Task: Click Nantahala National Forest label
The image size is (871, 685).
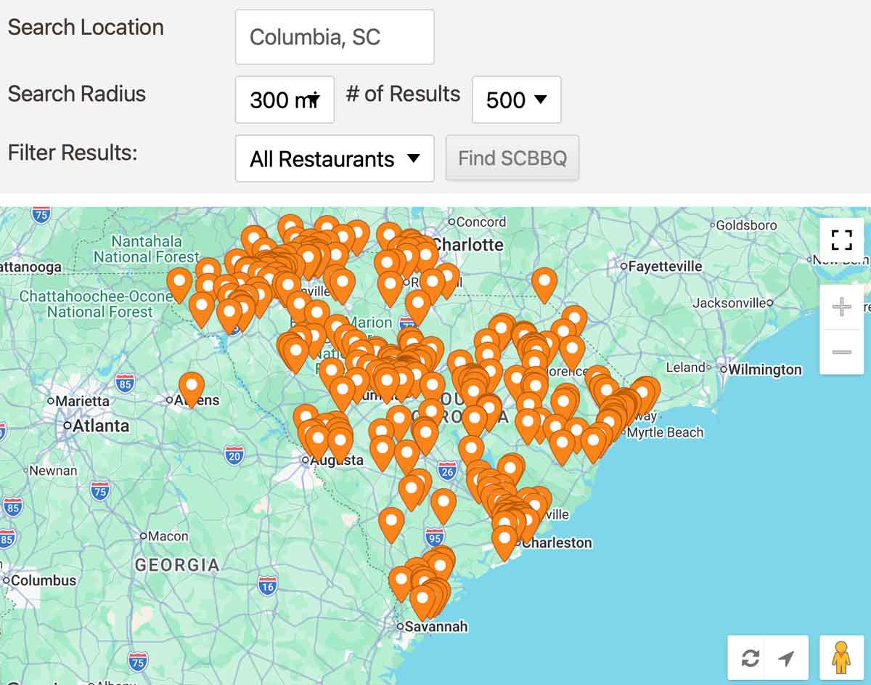Action: point(146,248)
